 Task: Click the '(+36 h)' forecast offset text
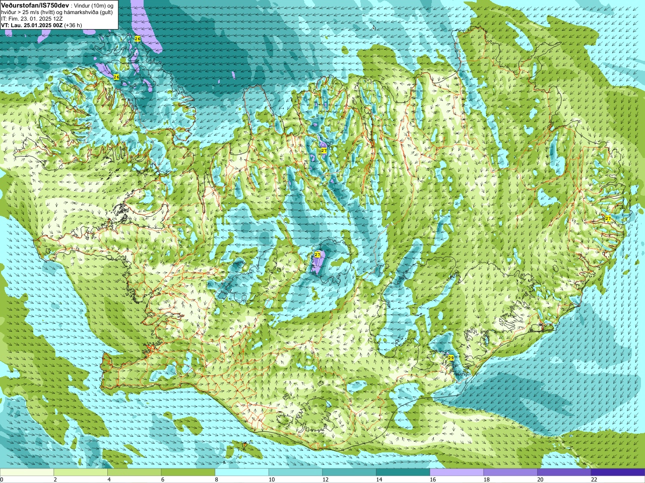pos(73,25)
